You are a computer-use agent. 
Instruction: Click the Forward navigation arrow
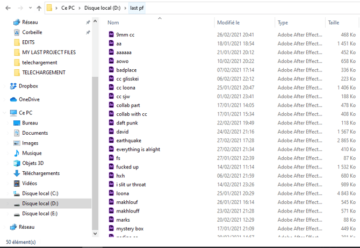[x=20, y=8]
